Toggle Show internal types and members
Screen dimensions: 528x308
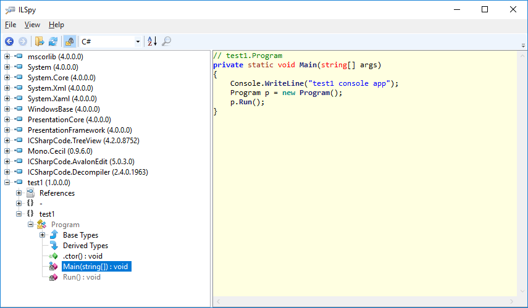(x=70, y=41)
